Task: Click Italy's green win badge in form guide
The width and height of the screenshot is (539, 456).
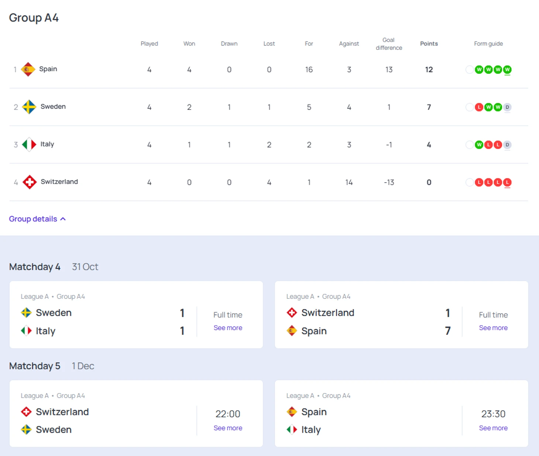Action: (x=479, y=145)
